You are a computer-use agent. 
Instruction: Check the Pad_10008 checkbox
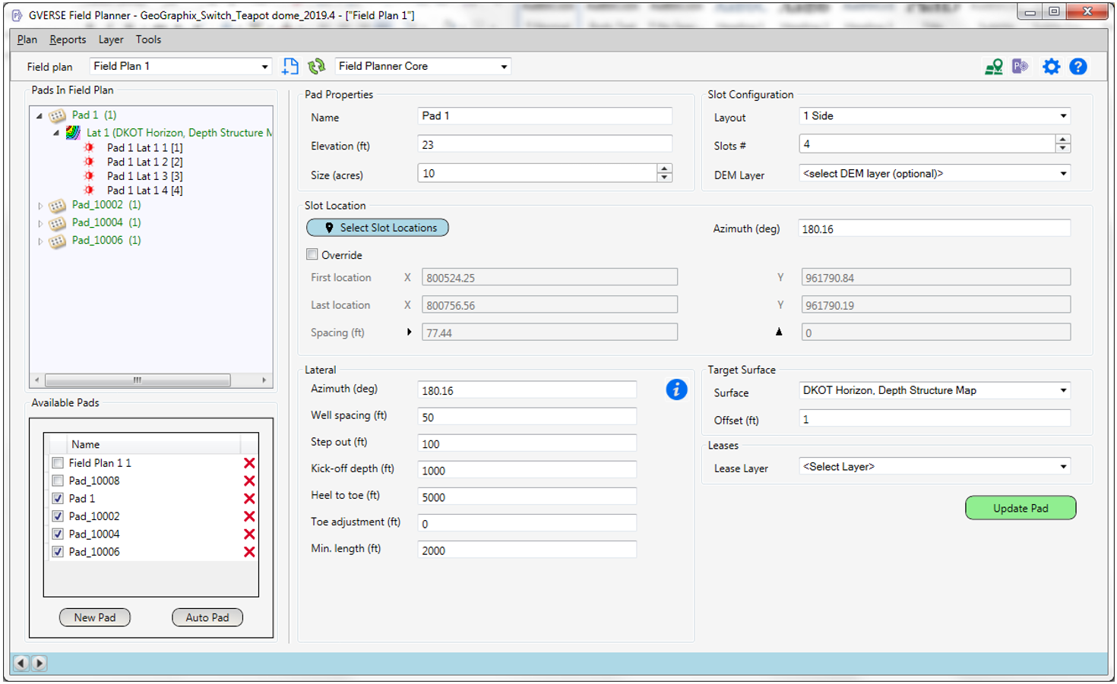pos(58,481)
